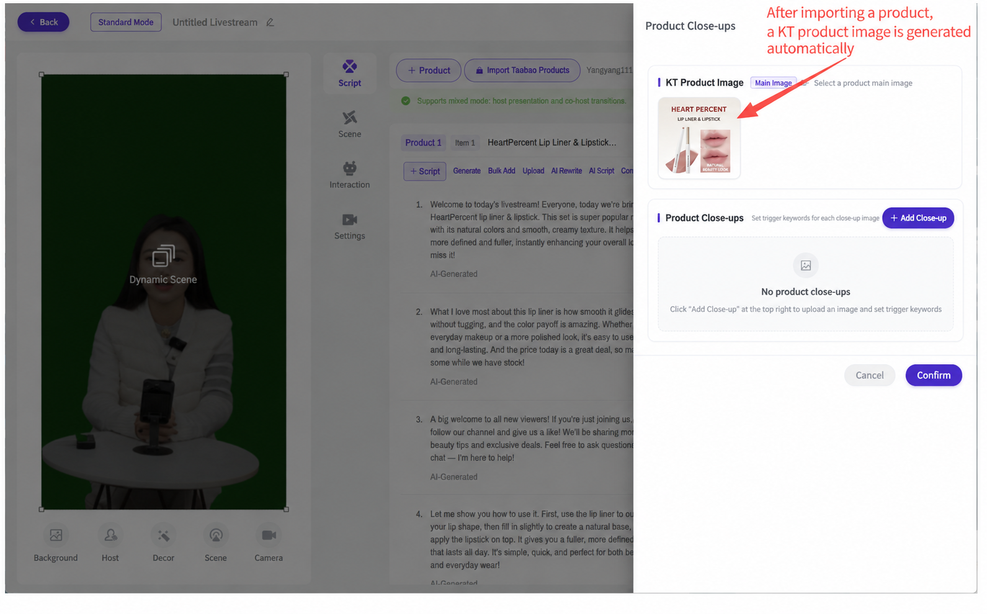Select the Product 1 tab
This screenshot has height=614, width=987.
424,143
